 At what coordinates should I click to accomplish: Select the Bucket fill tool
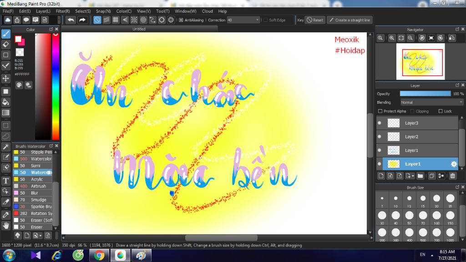[5, 102]
